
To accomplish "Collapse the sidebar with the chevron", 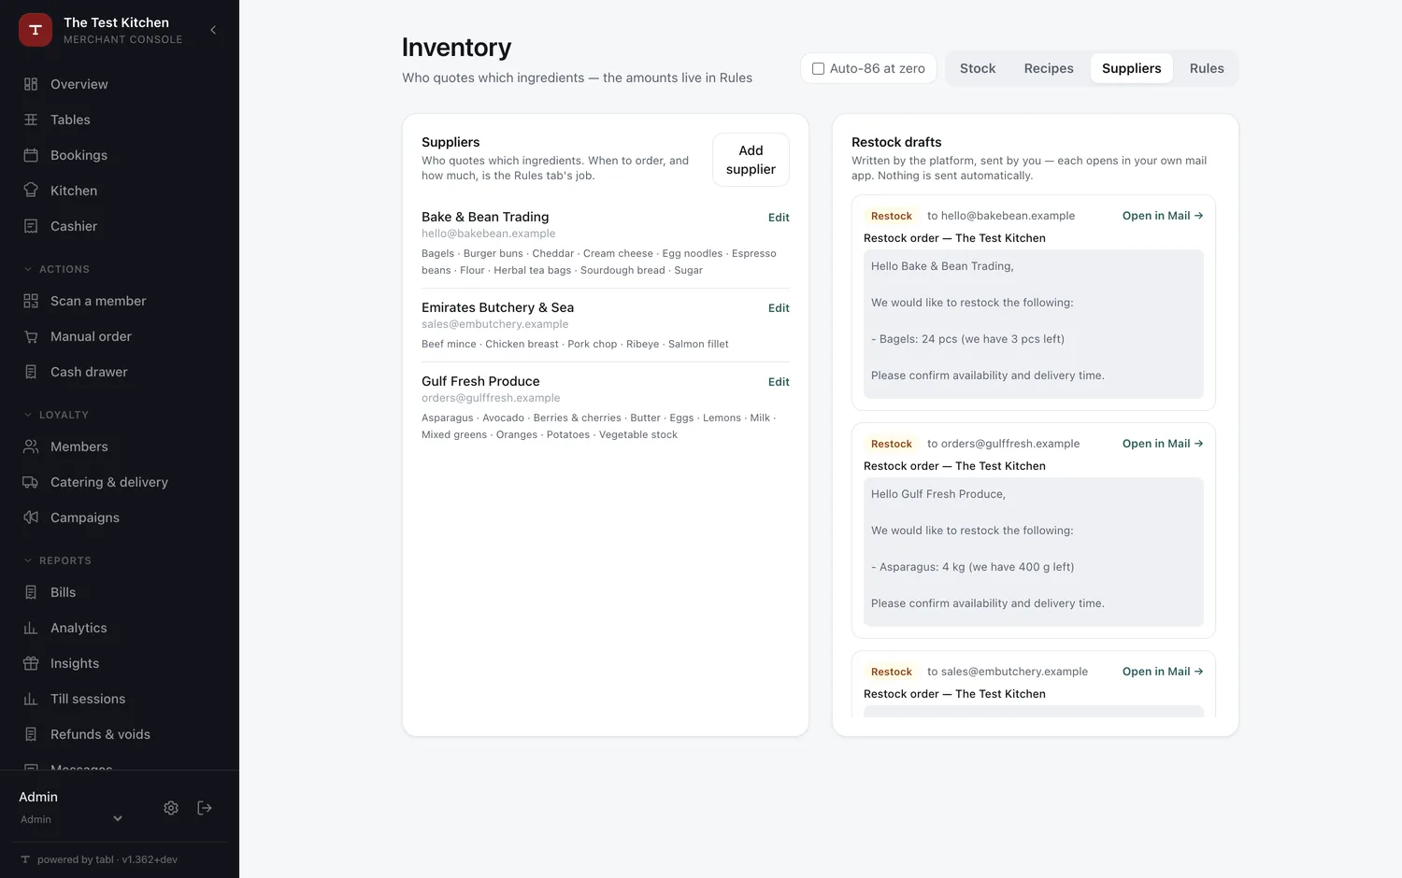I will [x=213, y=30].
